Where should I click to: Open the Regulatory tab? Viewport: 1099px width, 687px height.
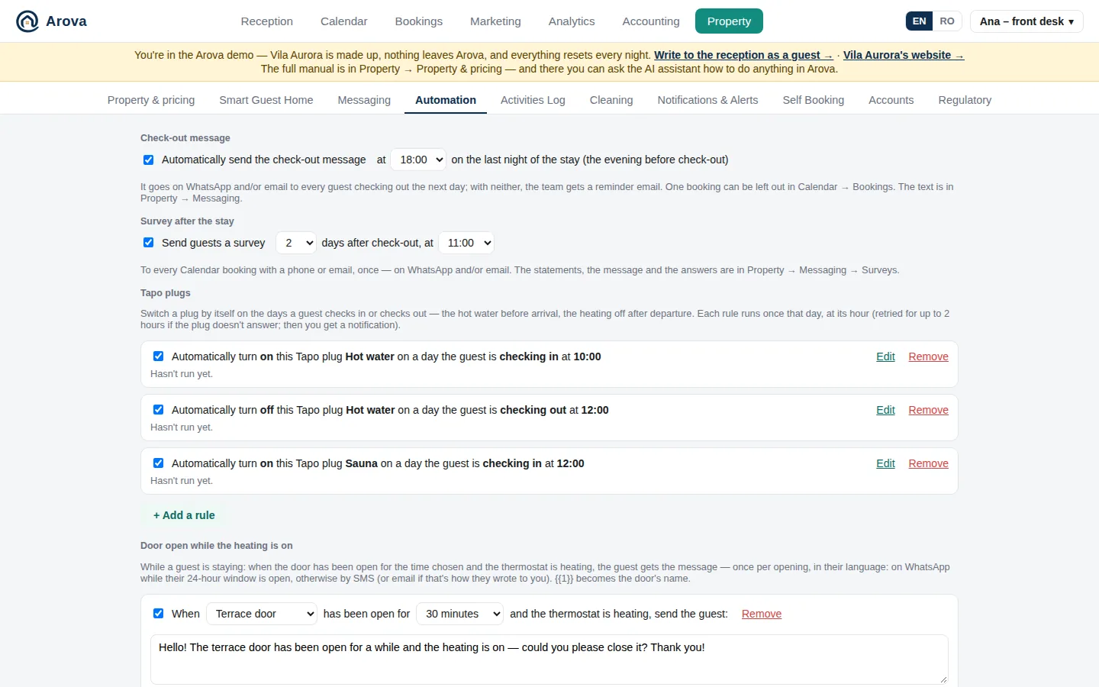[965, 100]
